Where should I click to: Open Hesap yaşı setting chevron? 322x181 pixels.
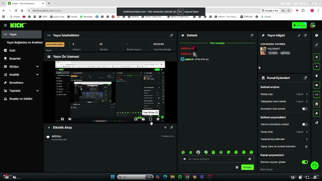pyautogui.click(x=307, y=94)
